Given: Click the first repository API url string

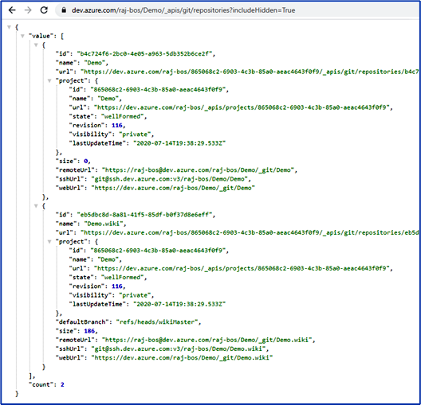Looking at the screenshot, I should coord(250,72).
